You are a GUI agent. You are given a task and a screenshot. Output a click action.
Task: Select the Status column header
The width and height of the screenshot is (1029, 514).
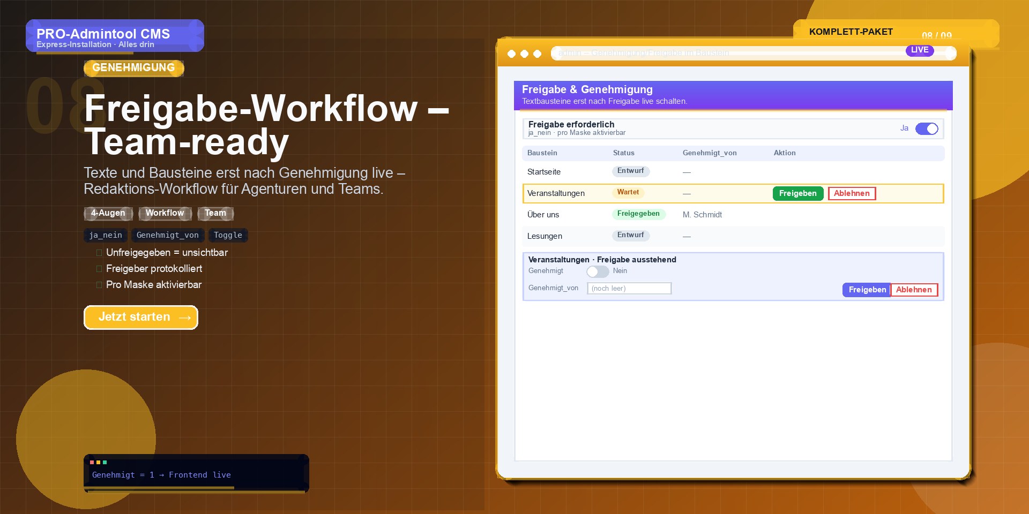pos(624,153)
